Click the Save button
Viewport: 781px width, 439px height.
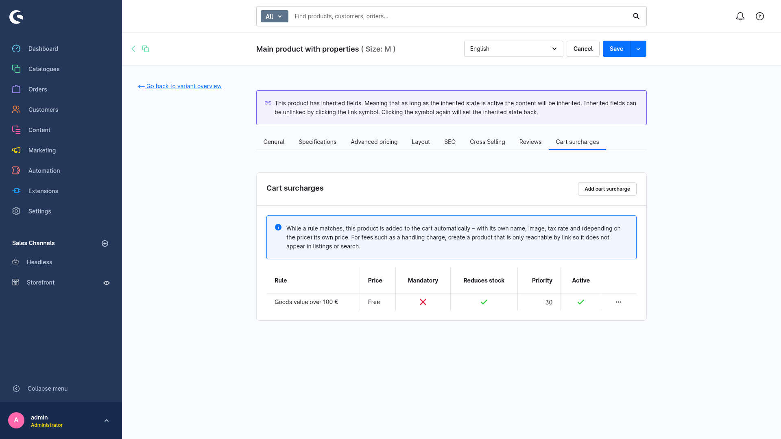pyautogui.click(x=616, y=49)
